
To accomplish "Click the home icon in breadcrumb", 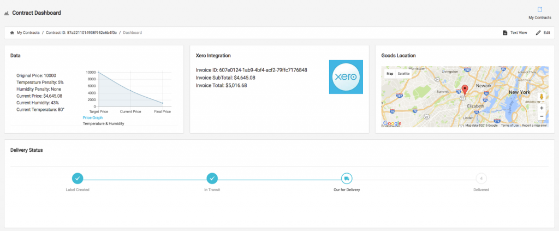I will [12, 32].
